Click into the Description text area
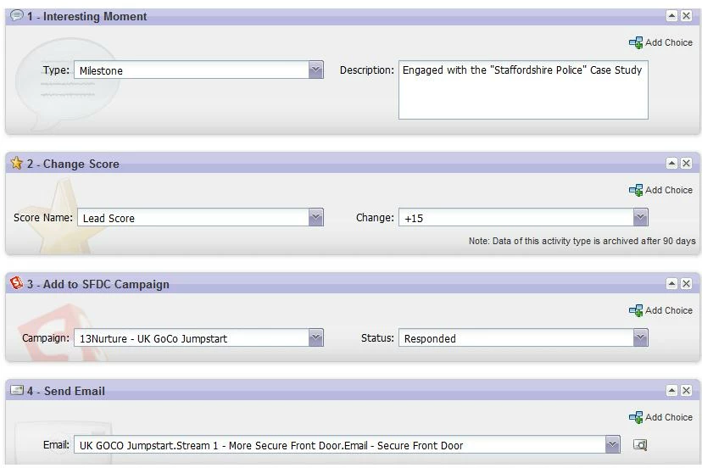This screenshot has width=702, height=468. pos(523,90)
